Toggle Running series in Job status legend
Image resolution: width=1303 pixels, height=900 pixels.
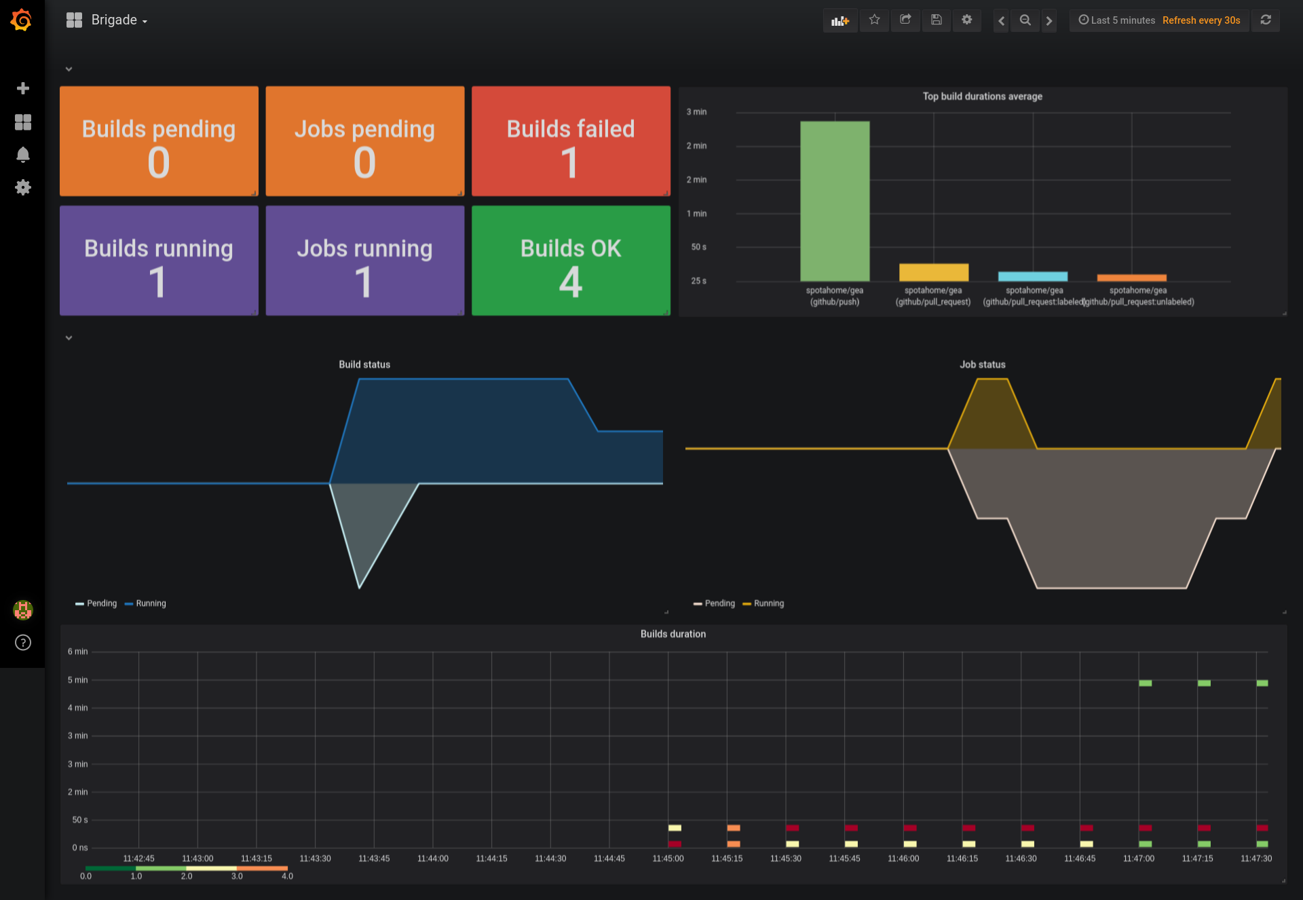(x=768, y=603)
